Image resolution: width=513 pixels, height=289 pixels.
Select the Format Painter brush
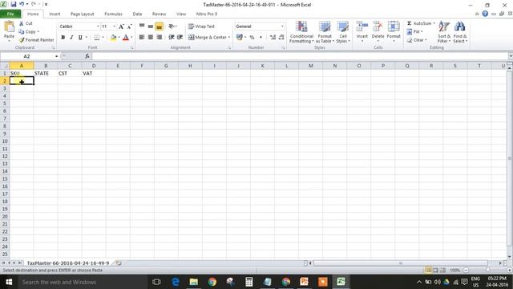click(36, 39)
